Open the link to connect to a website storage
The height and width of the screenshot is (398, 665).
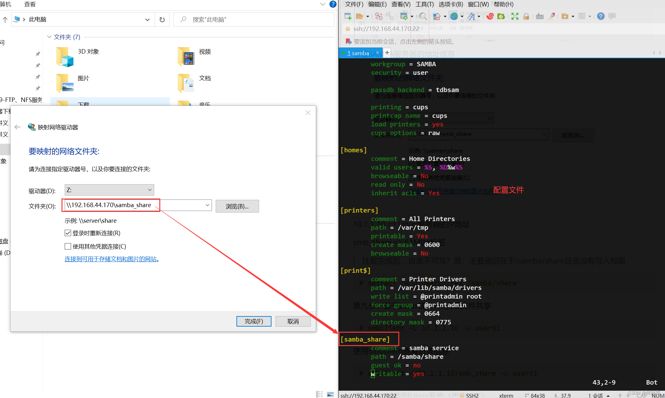coord(111,259)
